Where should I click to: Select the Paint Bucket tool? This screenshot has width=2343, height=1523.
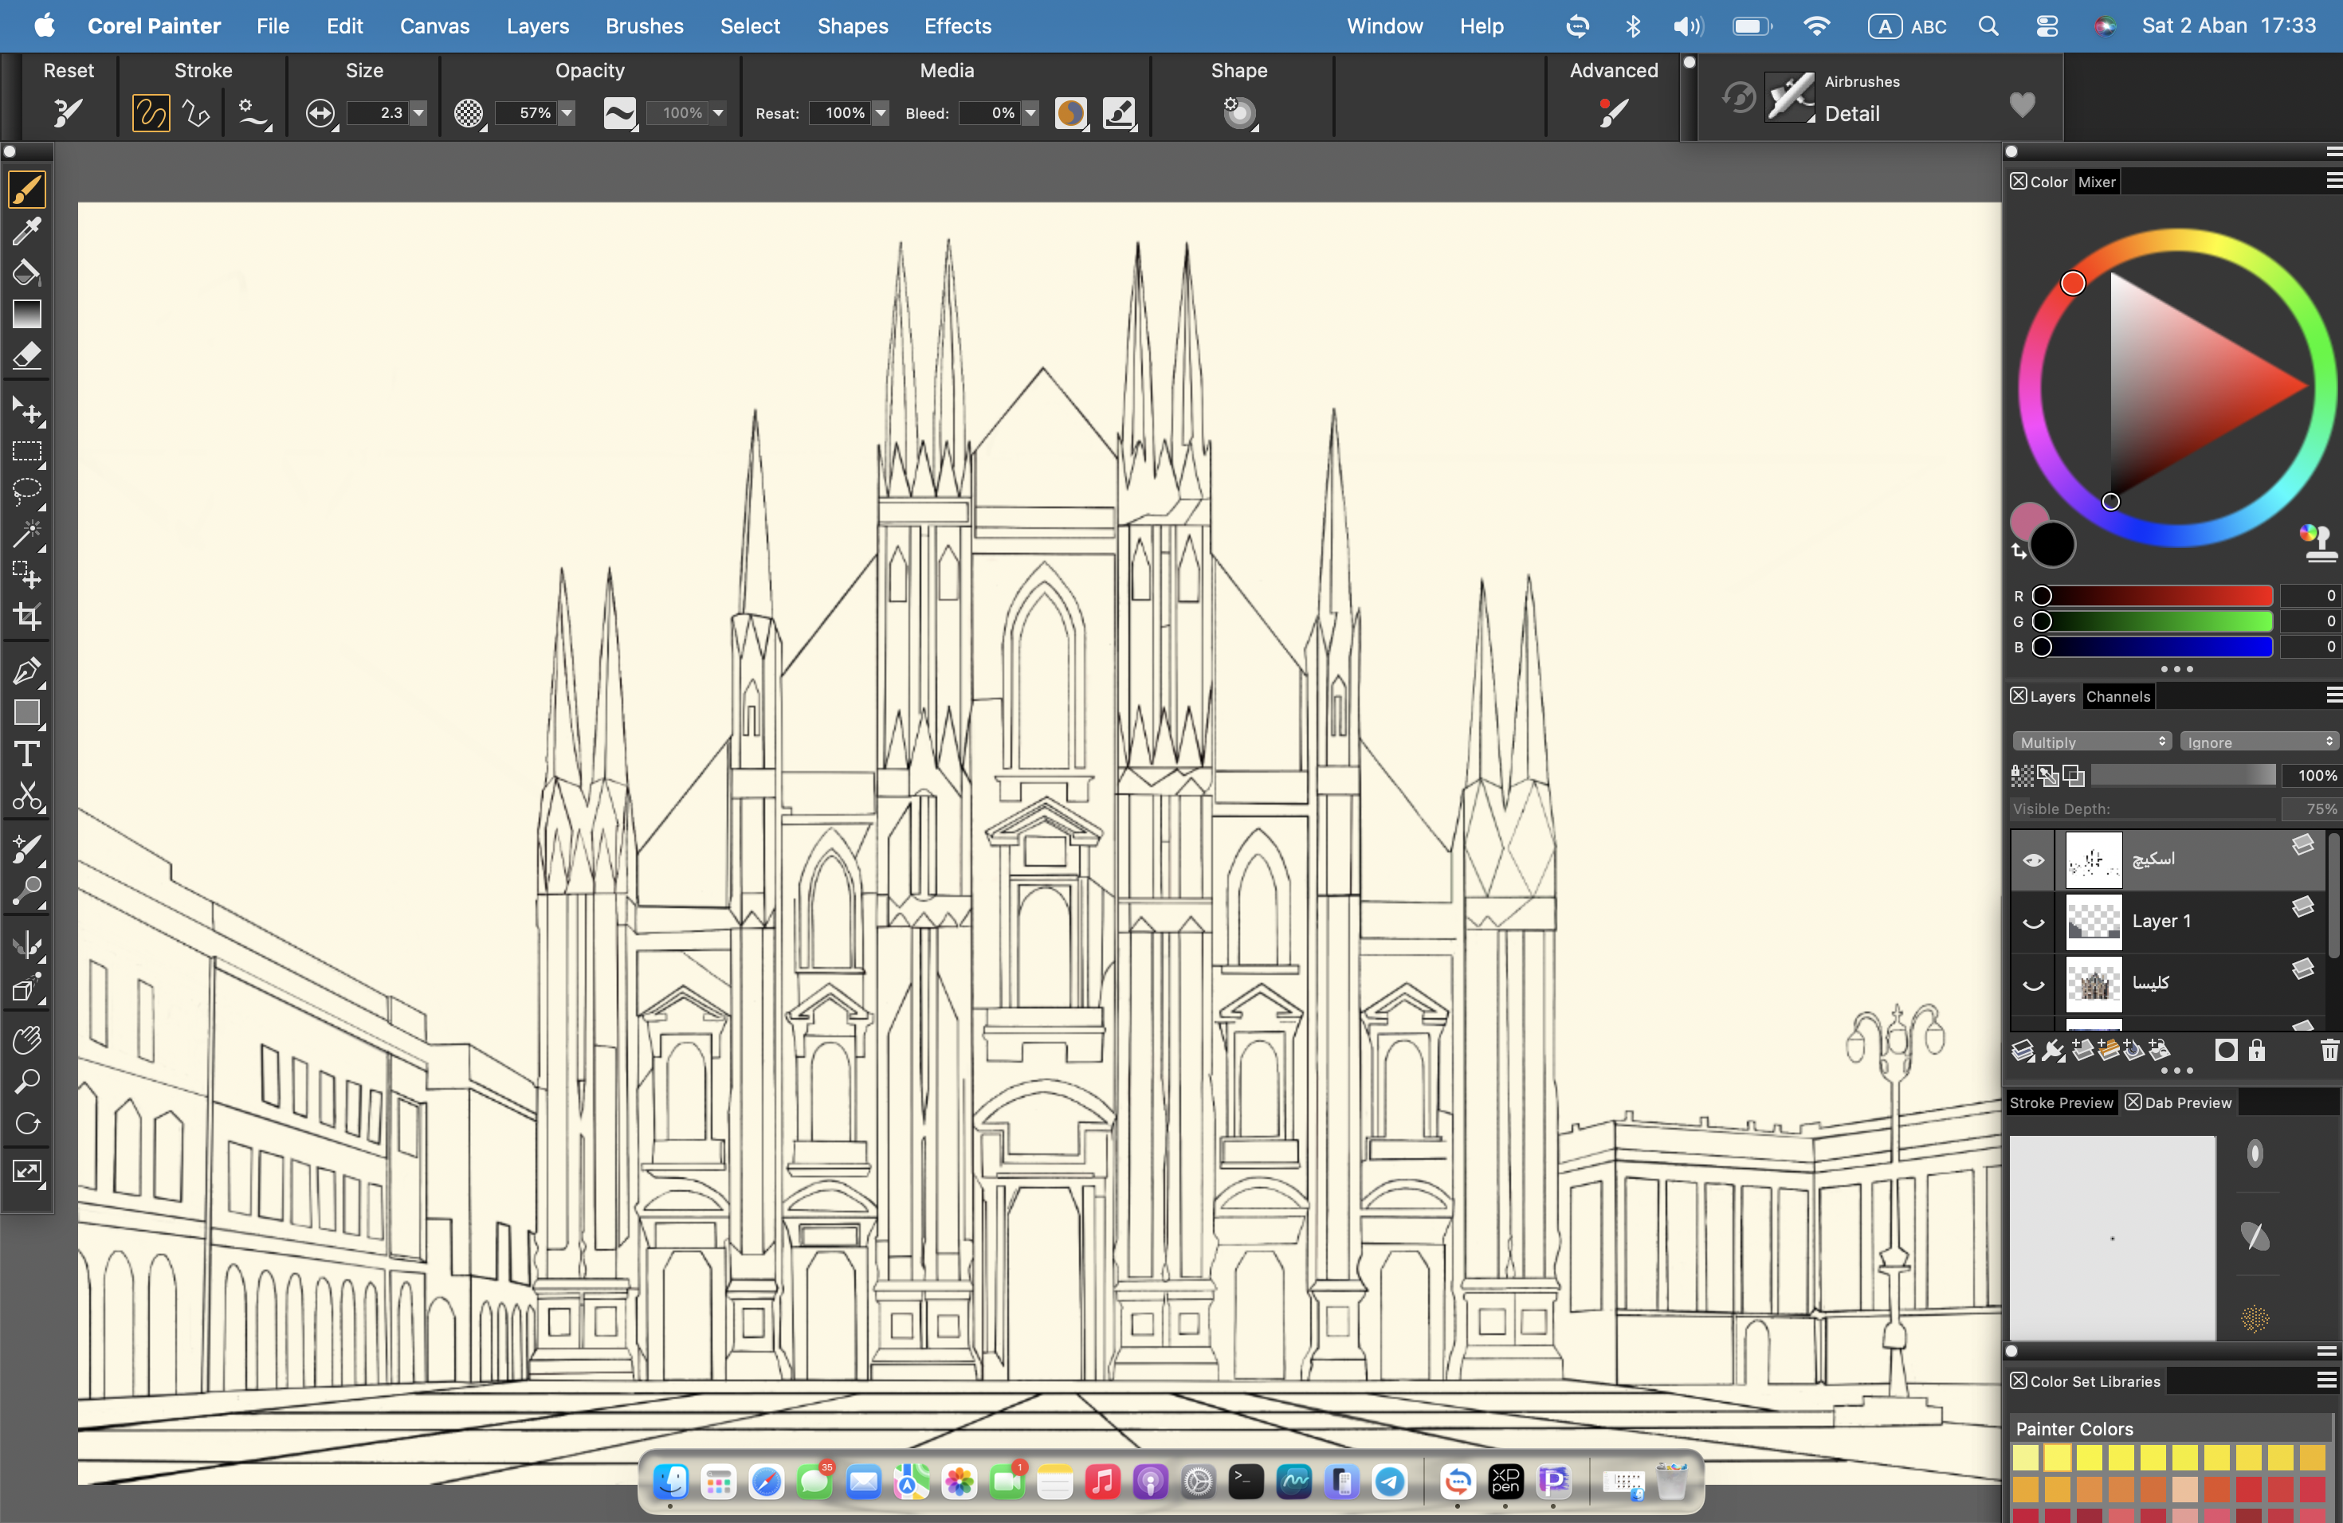click(28, 272)
